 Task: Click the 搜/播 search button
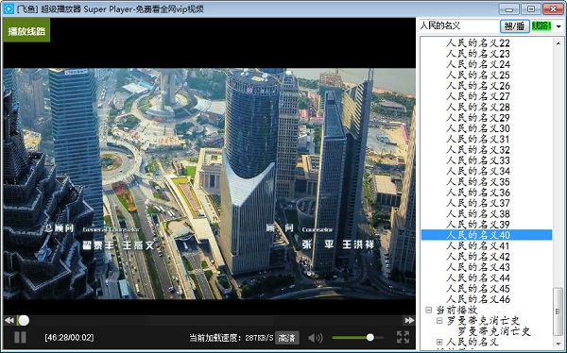point(515,26)
